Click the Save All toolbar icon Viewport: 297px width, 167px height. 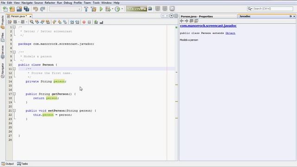26,9
